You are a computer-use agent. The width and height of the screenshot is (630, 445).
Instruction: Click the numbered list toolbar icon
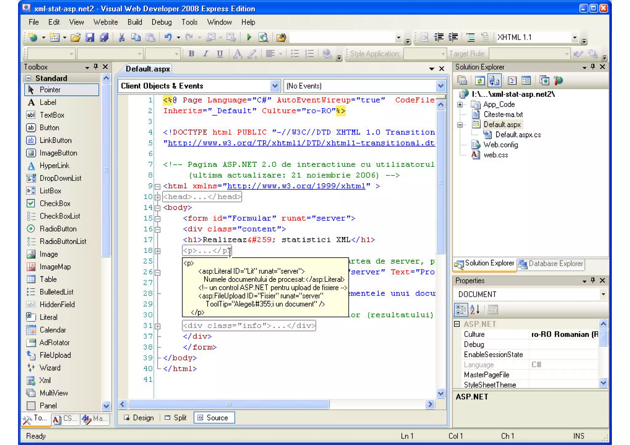pos(309,54)
